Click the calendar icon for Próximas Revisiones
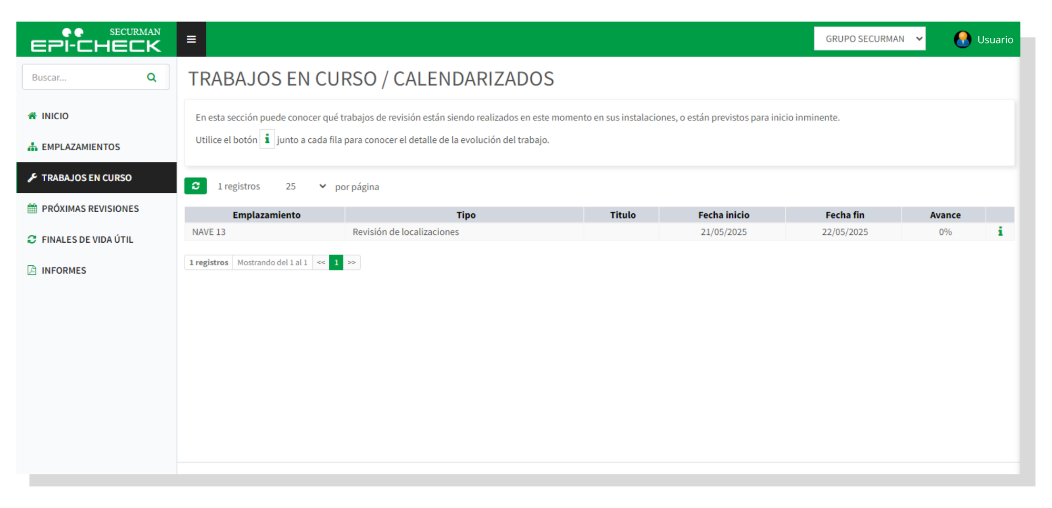Image resolution: width=1052 pixels, height=508 pixels. (32, 209)
